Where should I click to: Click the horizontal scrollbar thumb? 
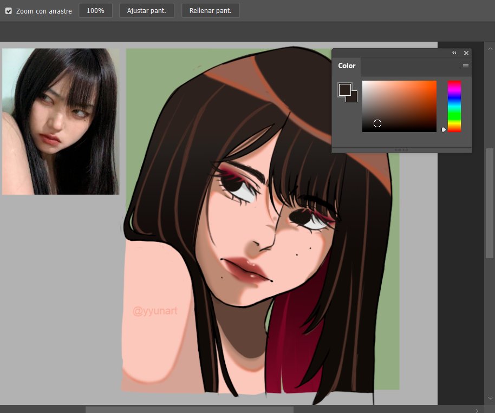(190, 410)
